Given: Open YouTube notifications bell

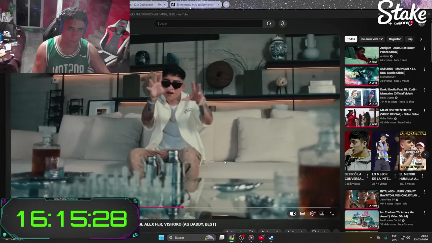Looking at the screenshot, I should (410, 24).
